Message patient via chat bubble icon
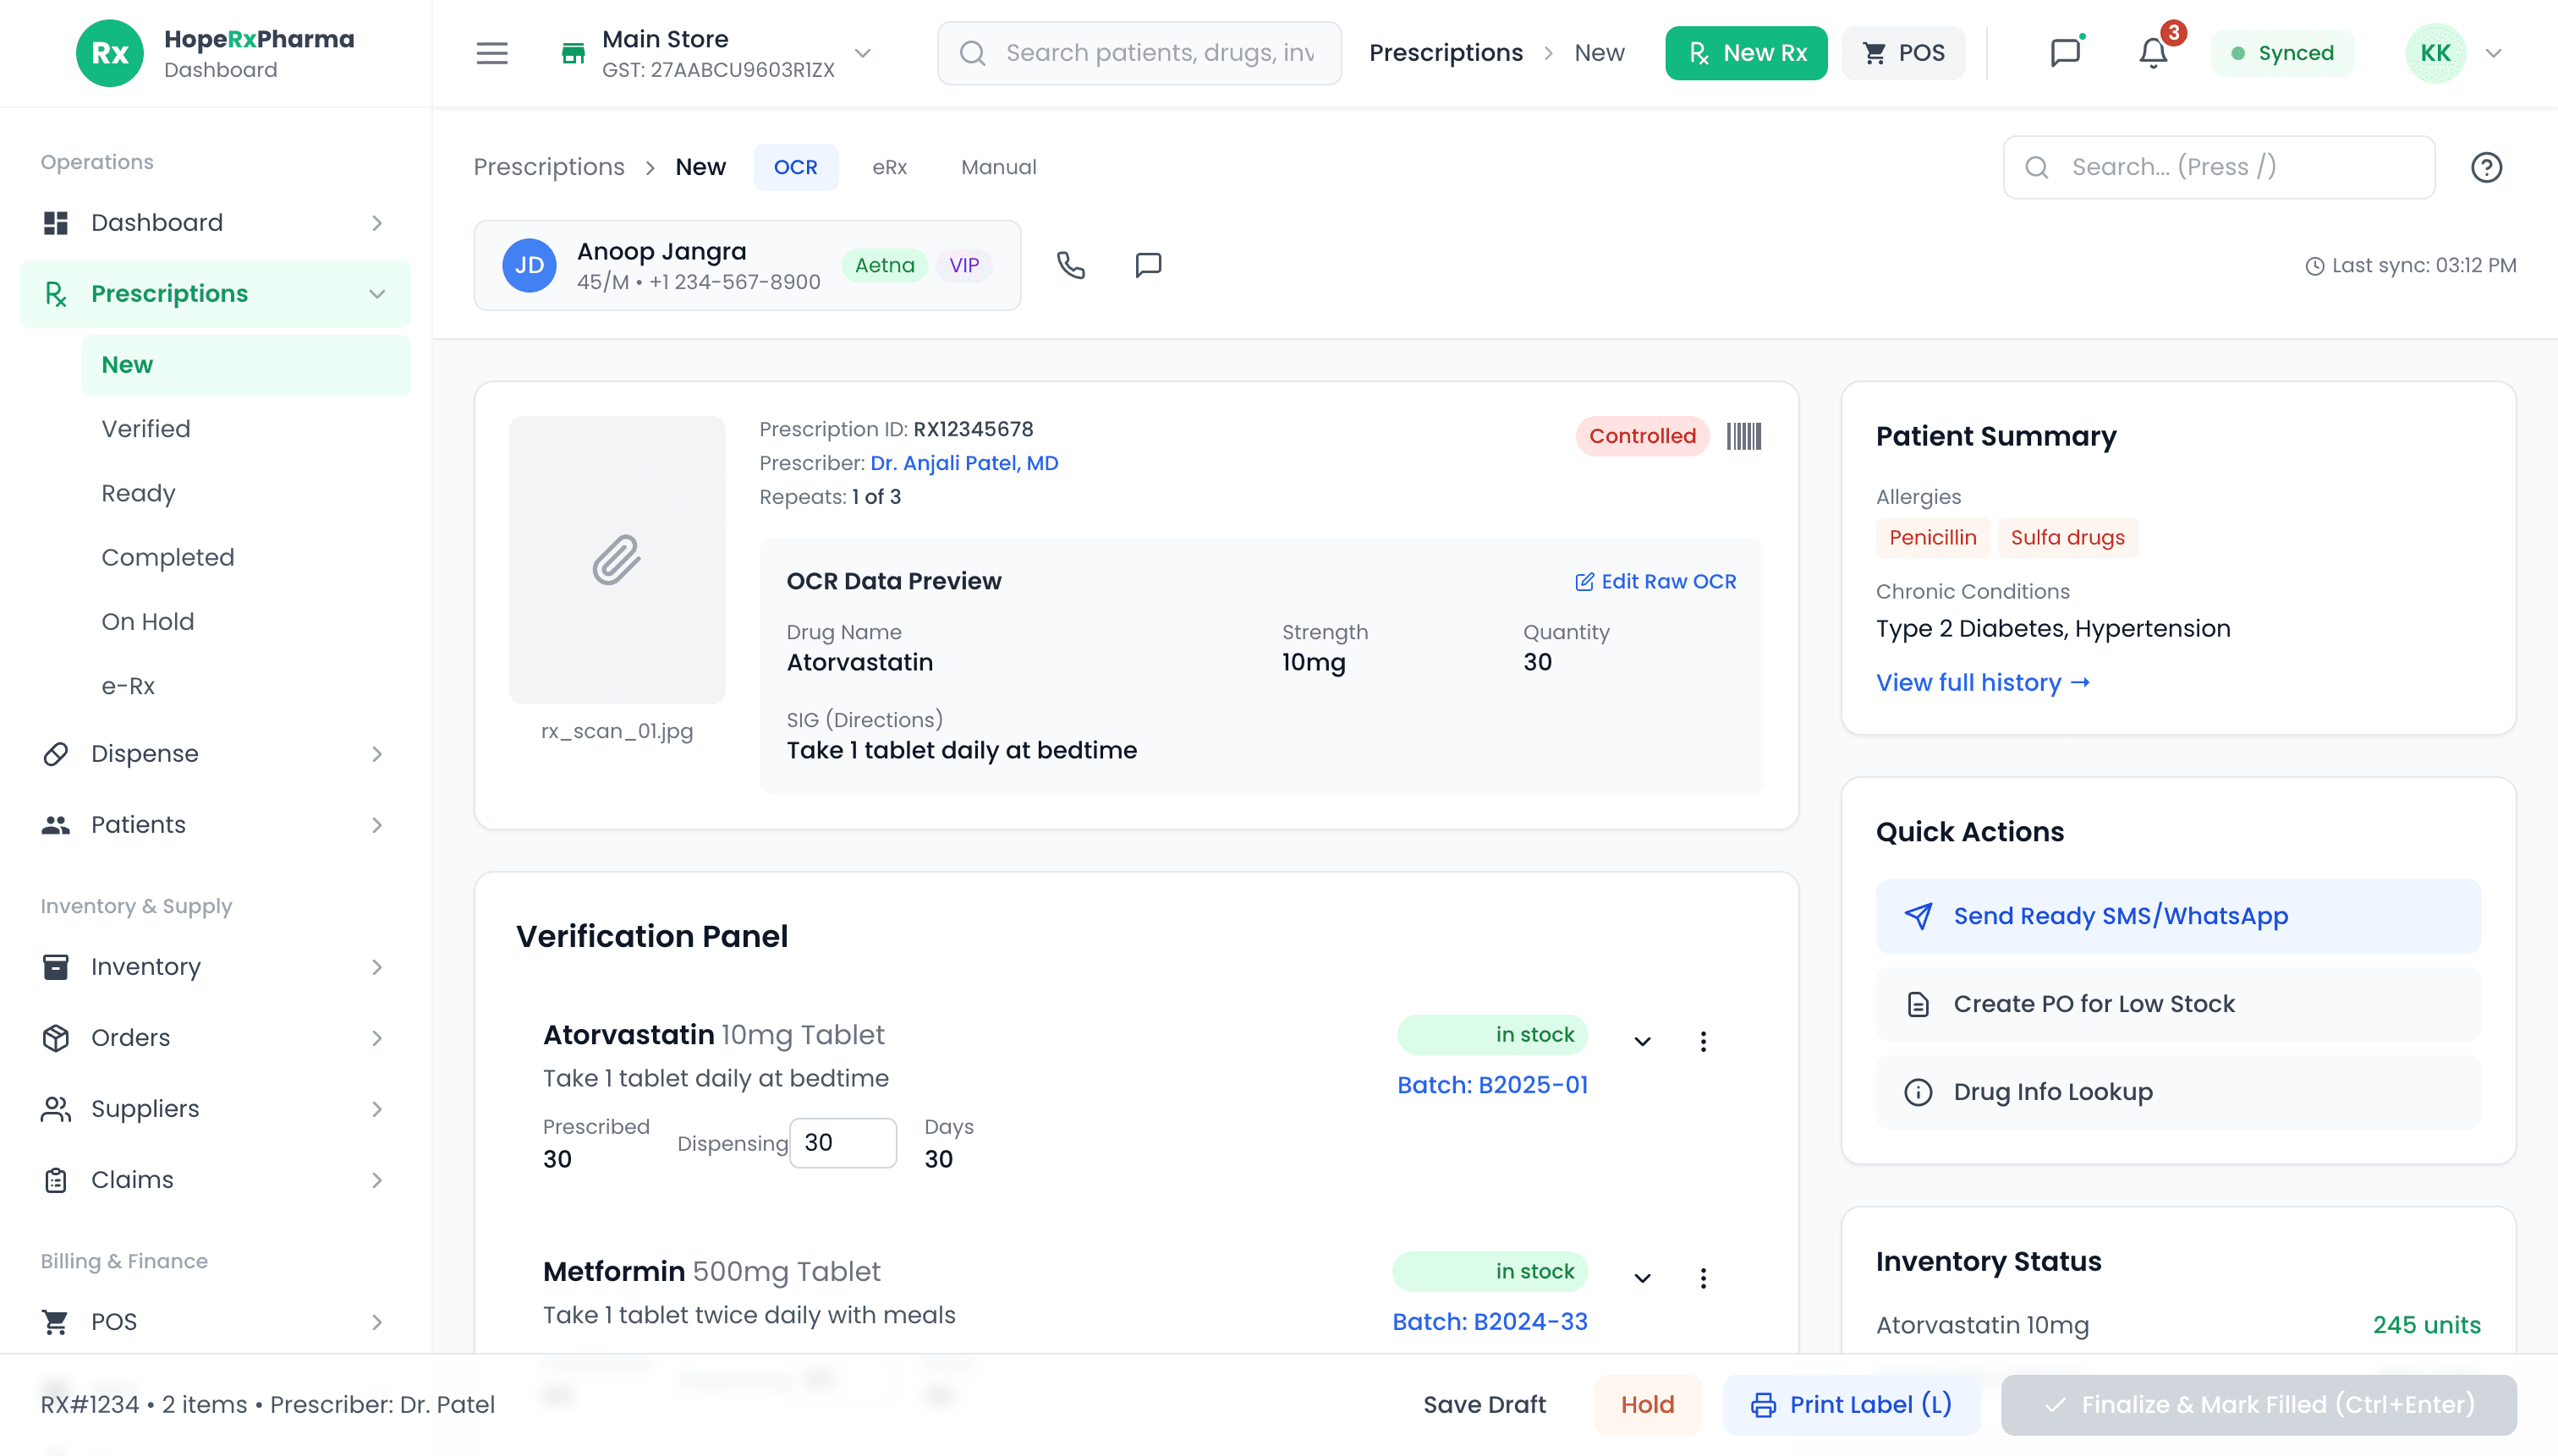 [1147, 265]
